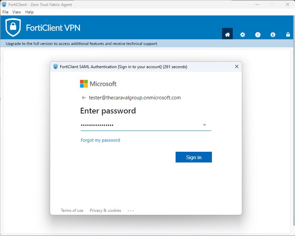Open the Privacy & cookies page
The width and height of the screenshot is (295, 236).
(x=105, y=210)
